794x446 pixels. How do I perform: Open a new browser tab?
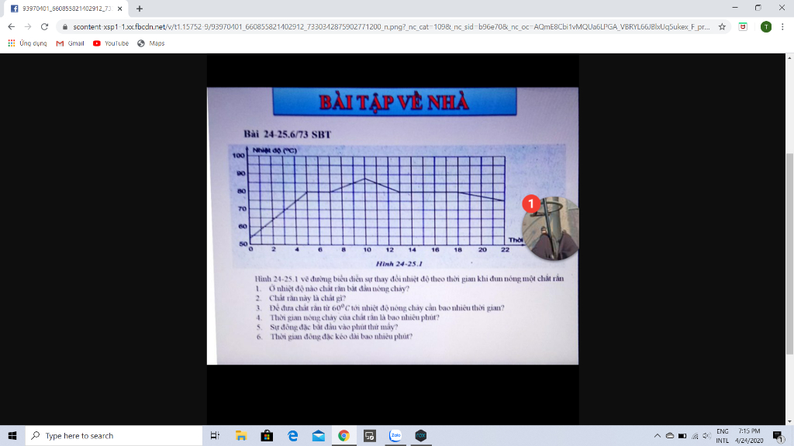click(140, 9)
